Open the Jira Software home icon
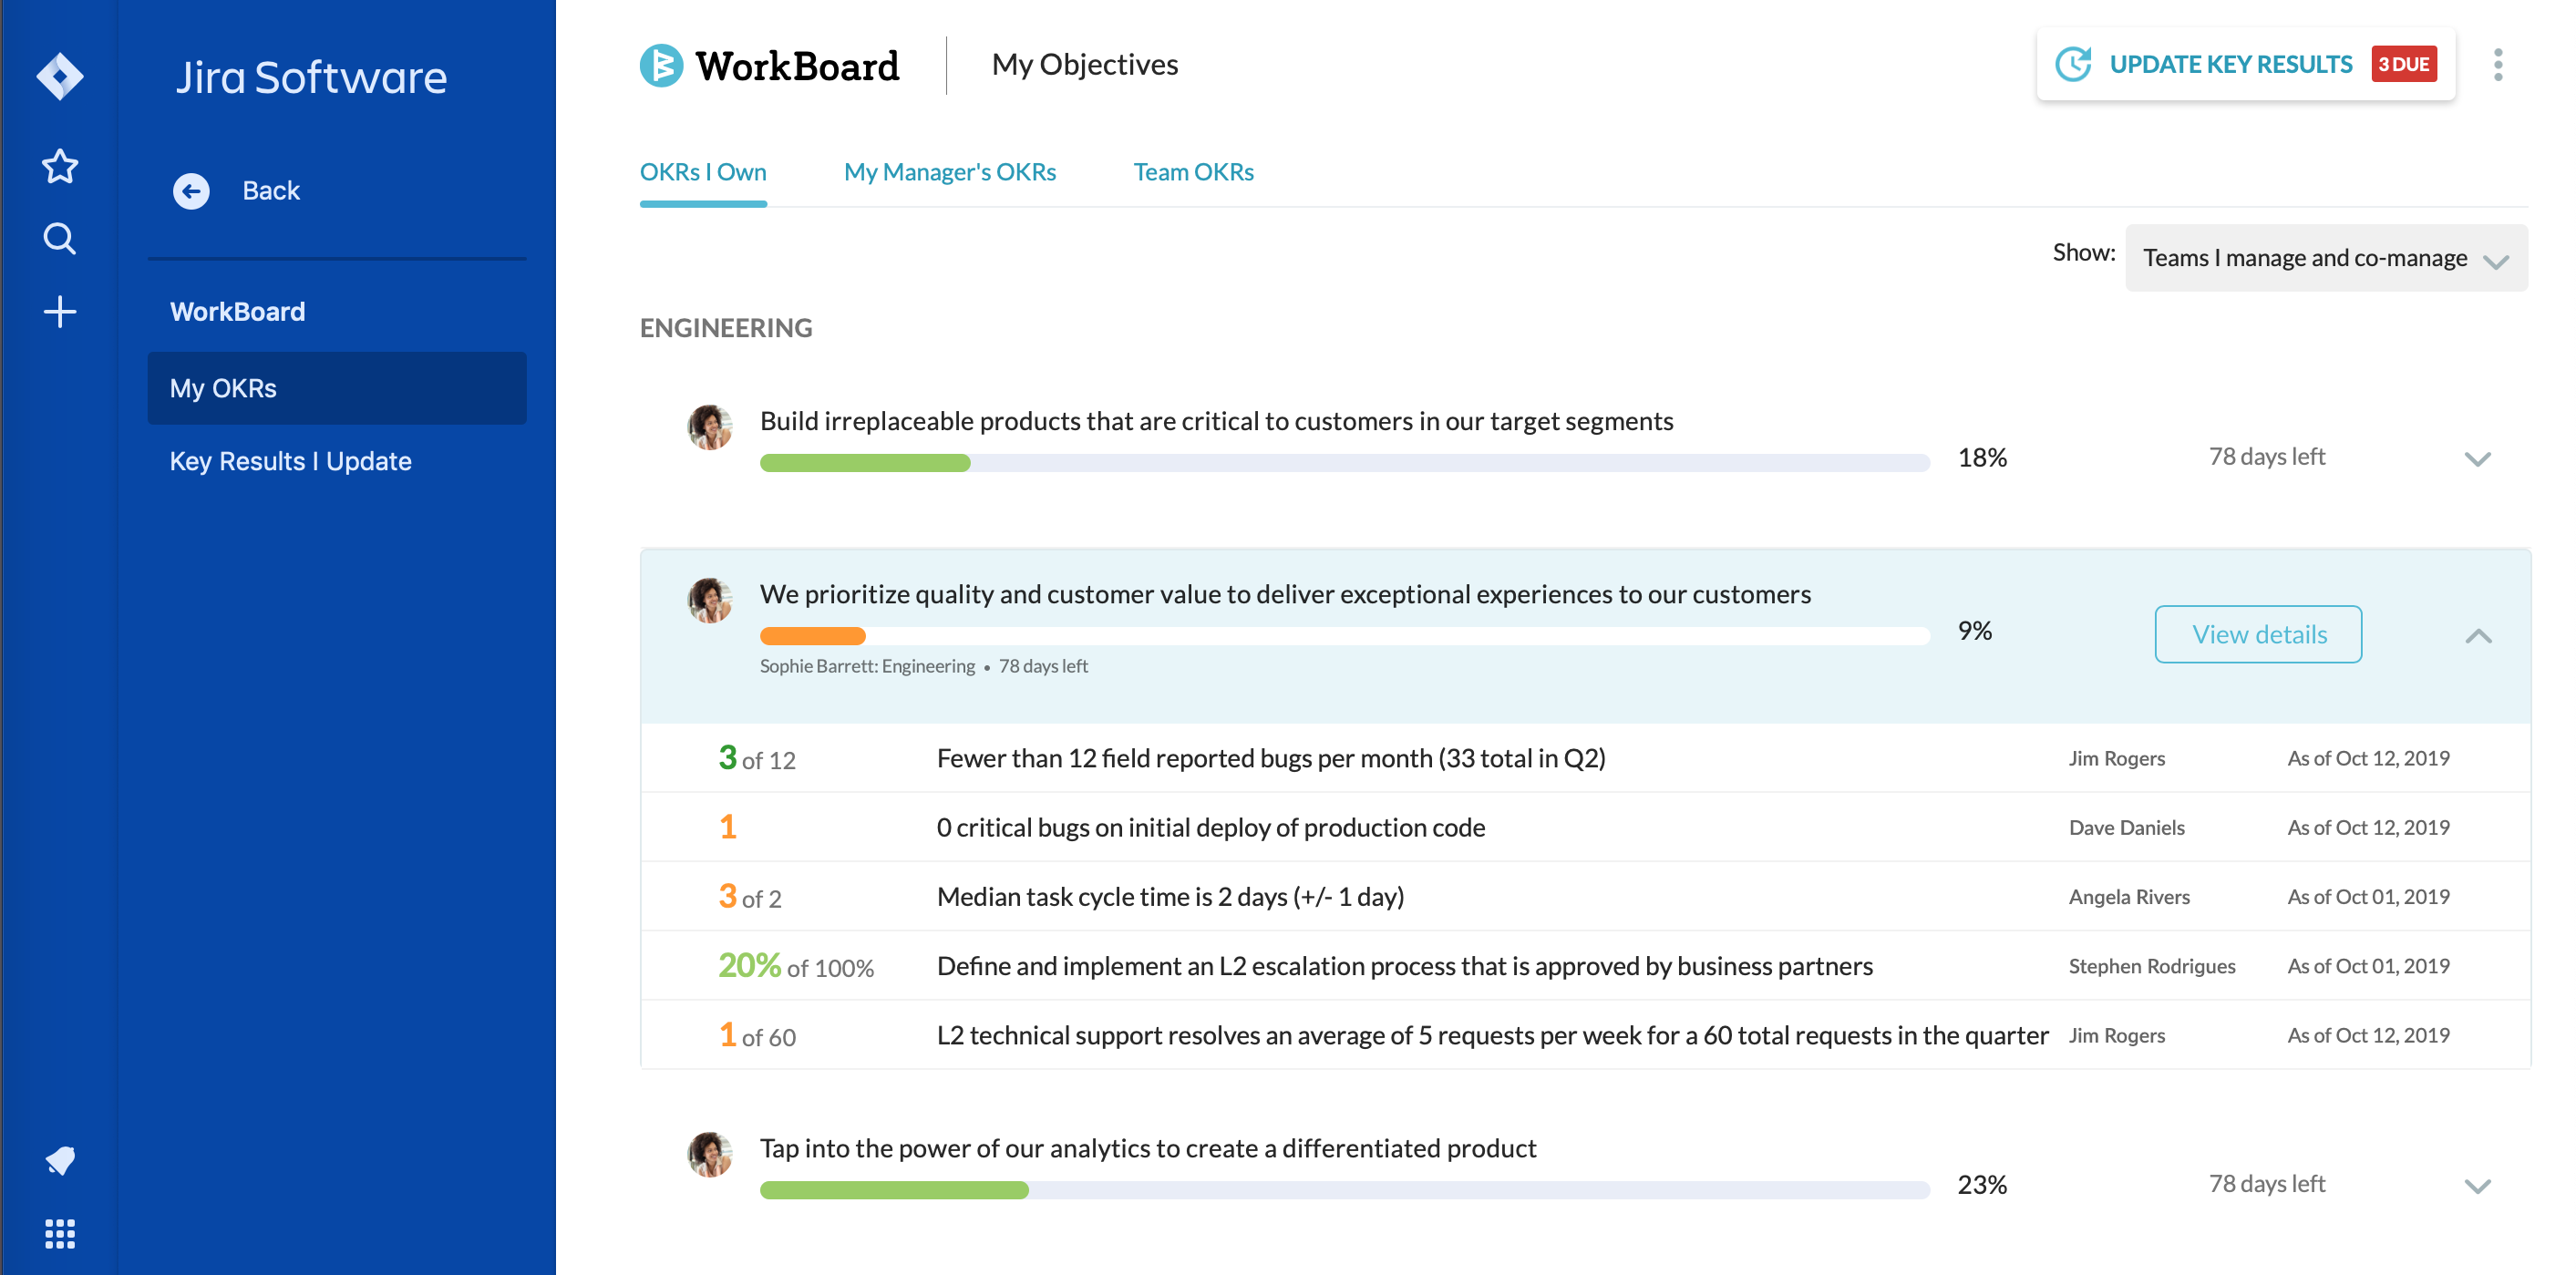Viewport: 2576px width, 1275px height. [x=59, y=76]
